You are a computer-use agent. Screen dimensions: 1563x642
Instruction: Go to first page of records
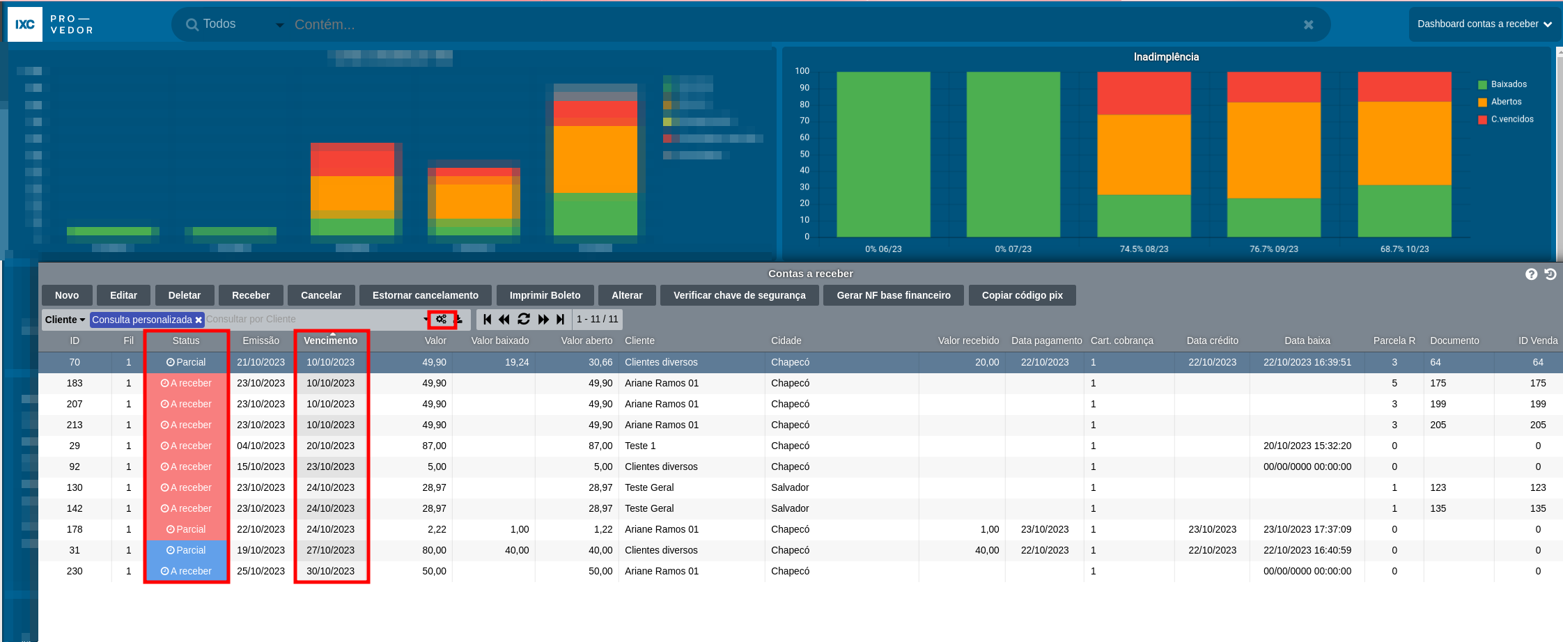[488, 320]
